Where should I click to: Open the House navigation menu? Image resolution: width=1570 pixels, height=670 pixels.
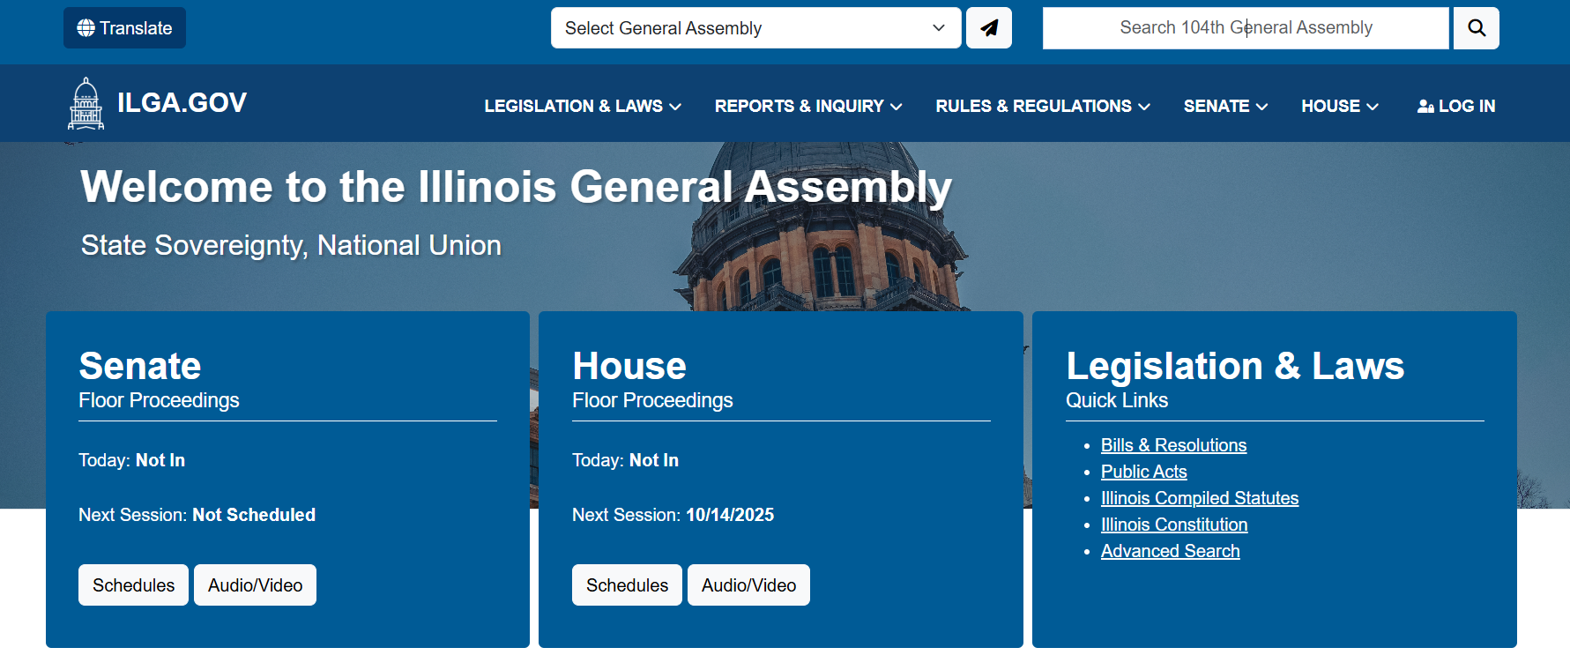(x=1340, y=107)
